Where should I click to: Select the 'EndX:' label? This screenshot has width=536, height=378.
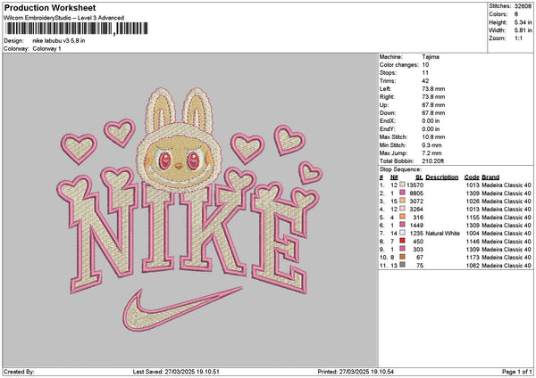(388, 121)
